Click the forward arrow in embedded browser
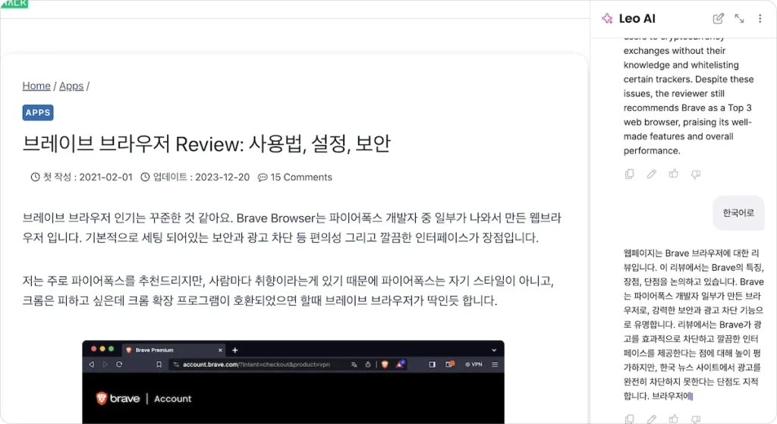 click(x=105, y=365)
